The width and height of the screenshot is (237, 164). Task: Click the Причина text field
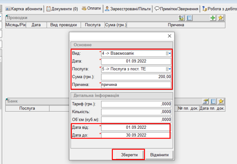(136, 85)
